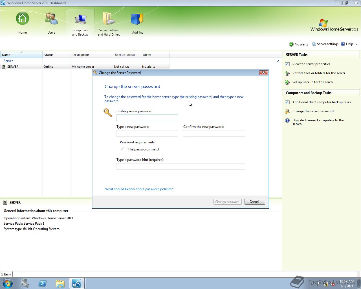Click the No alerts green check icon
The image size is (361, 289).
pyautogui.click(x=291, y=44)
